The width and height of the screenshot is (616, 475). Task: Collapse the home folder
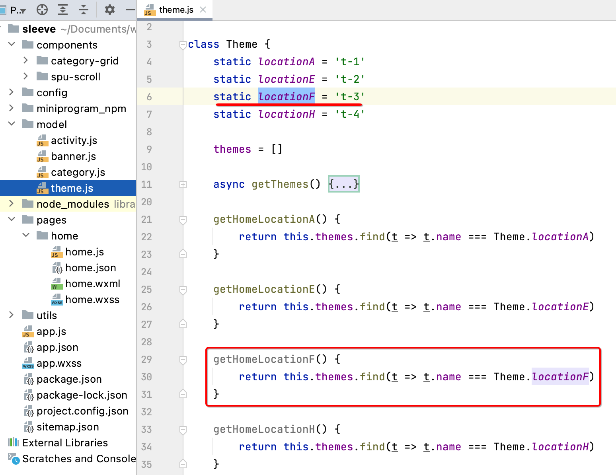[26, 235]
